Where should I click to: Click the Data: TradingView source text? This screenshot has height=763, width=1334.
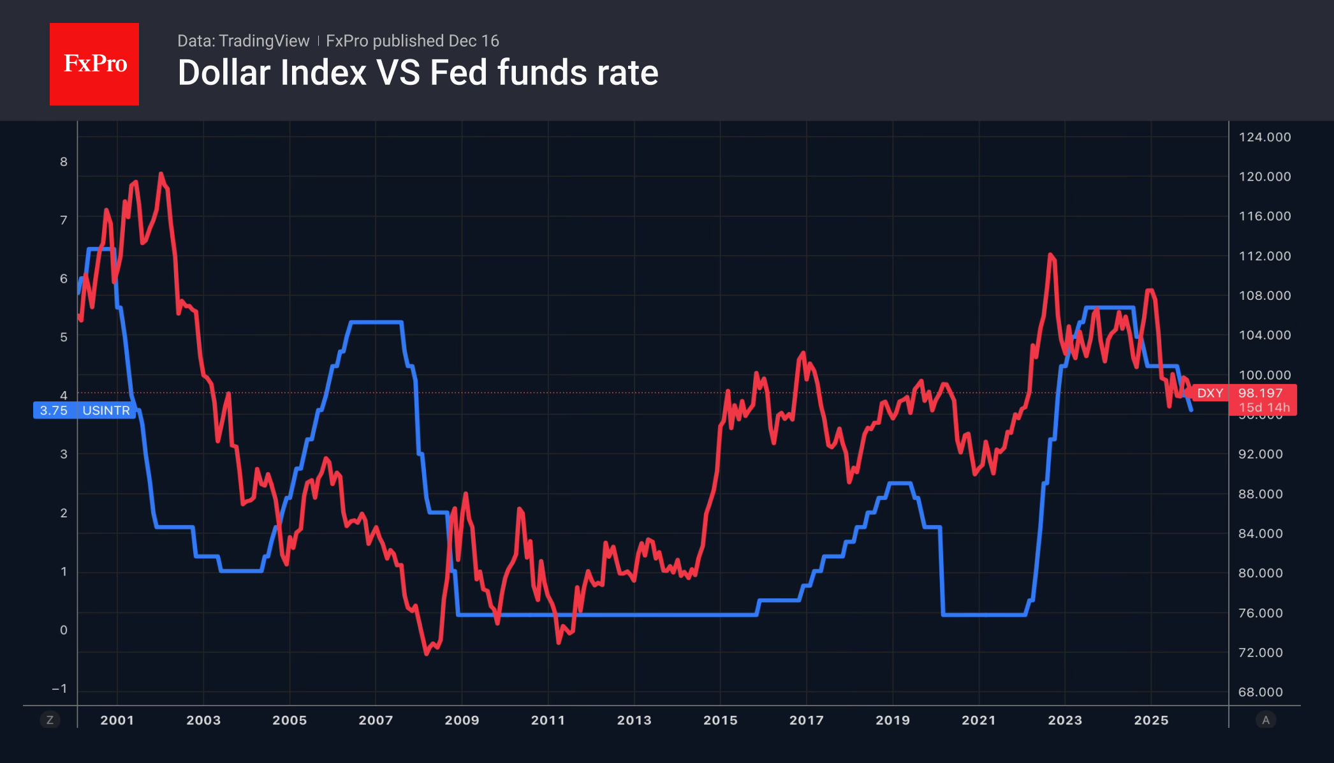pyautogui.click(x=243, y=41)
